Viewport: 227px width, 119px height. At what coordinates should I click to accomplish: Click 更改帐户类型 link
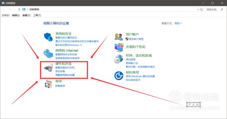click(x=136, y=39)
